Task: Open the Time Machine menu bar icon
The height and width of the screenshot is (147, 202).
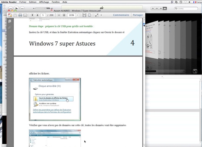Action: [181, 2]
